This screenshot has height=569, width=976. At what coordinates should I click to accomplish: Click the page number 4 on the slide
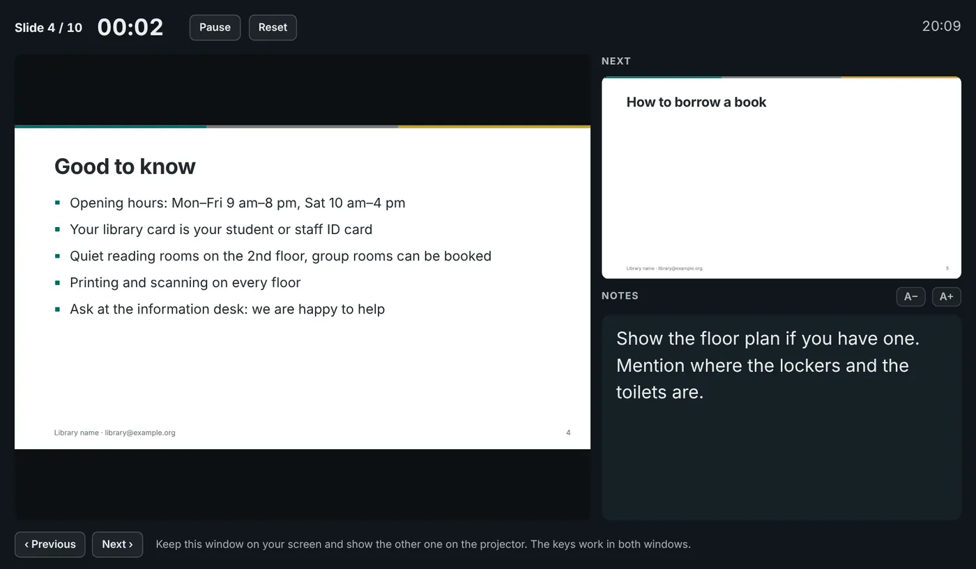coord(568,432)
